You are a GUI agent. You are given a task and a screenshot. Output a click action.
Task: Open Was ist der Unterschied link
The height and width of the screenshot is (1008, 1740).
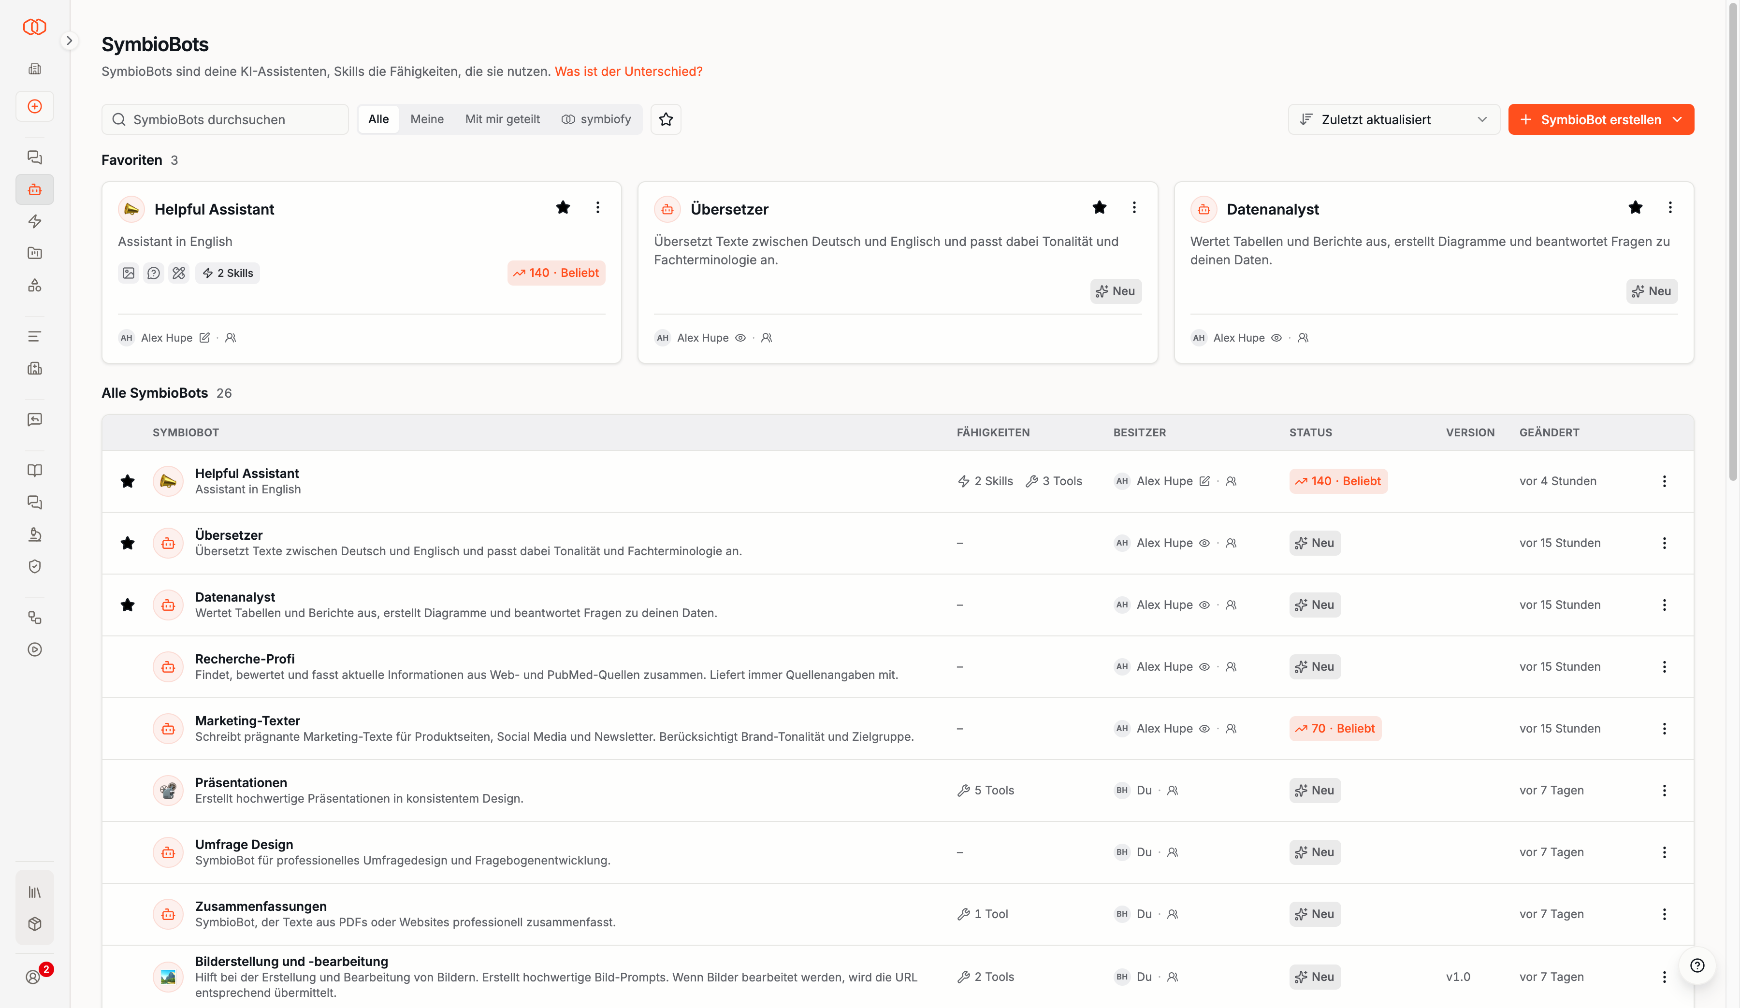pos(628,71)
